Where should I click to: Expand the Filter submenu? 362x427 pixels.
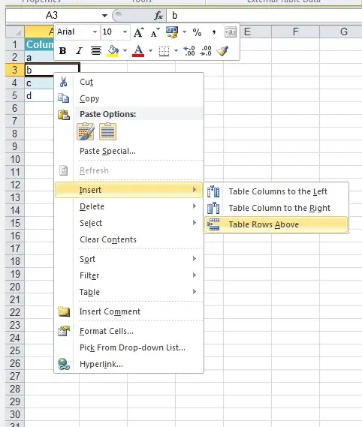point(128,275)
